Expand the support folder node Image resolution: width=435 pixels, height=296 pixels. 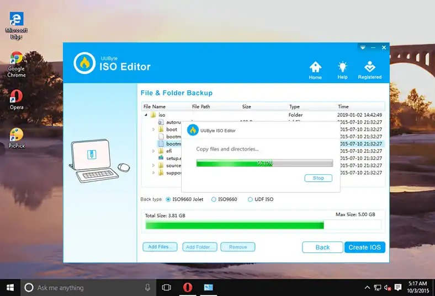[153, 173]
